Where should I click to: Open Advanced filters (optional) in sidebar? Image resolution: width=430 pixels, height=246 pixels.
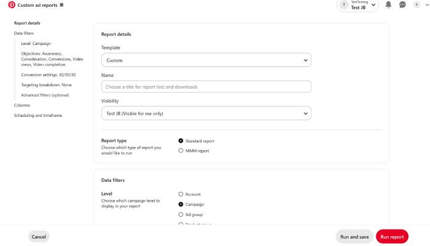coord(45,95)
